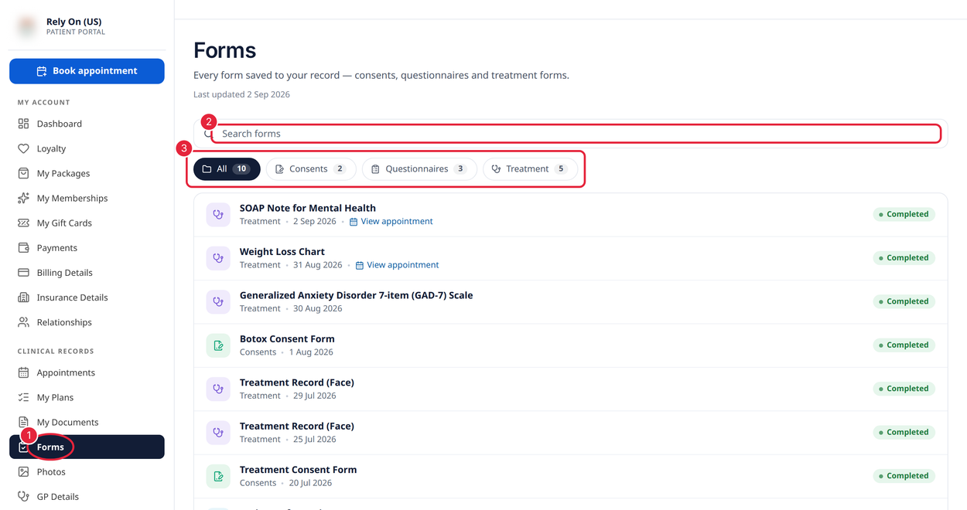Click the My Packages bag icon

click(23, 173)
